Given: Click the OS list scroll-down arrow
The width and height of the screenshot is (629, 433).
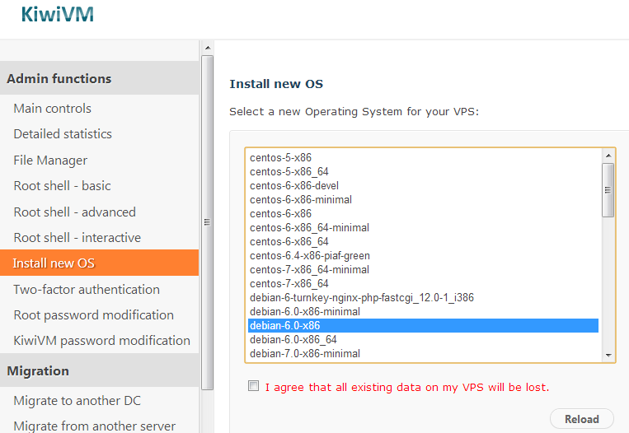Looking at the screenshot, I should [x=608, y=355].
